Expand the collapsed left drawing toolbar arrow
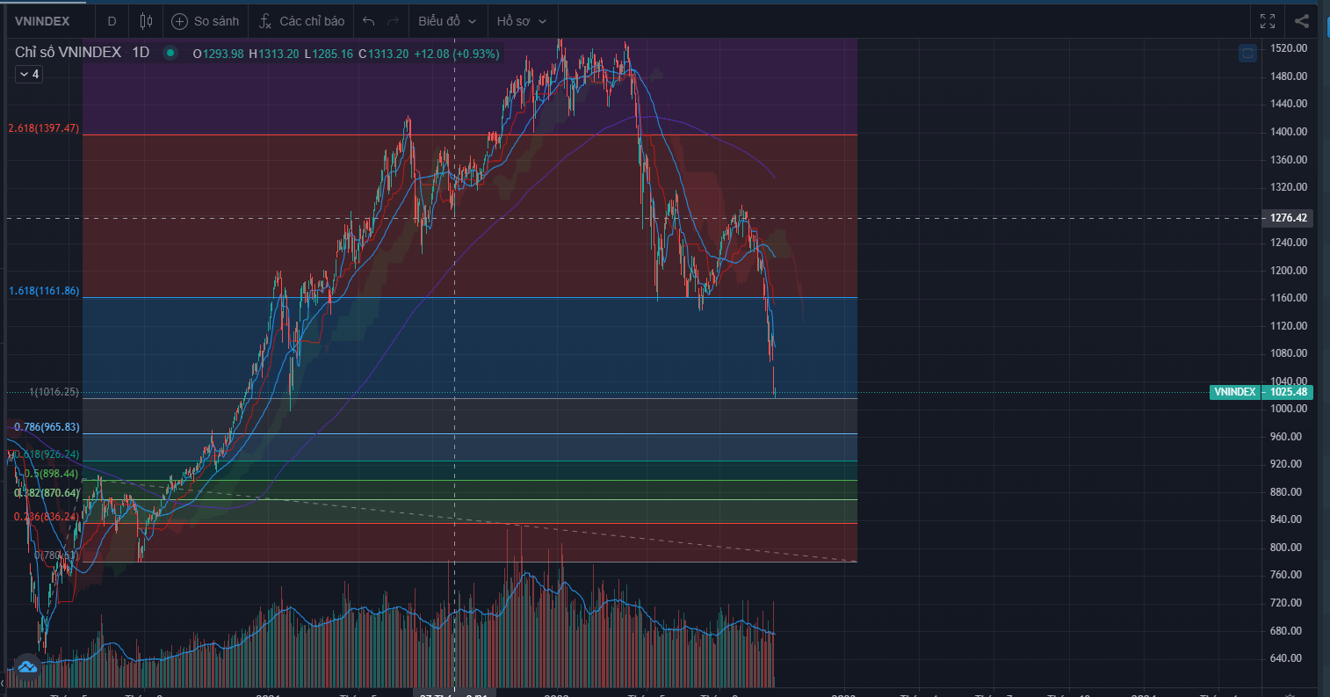Image resolution: width=1330 pixels, height=697 pixels. 3,682
